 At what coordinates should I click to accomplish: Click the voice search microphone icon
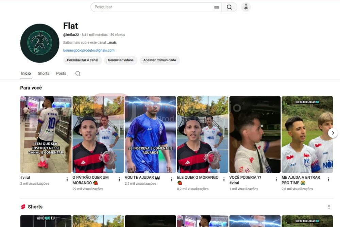(x=245, y=7)
